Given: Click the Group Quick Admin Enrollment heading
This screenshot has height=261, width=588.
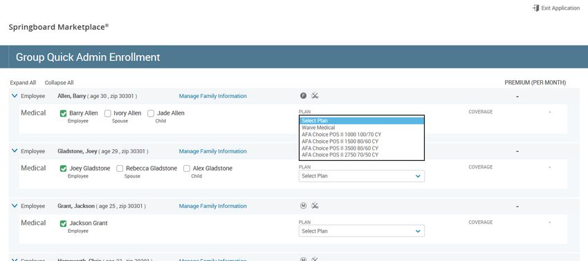Looking at the screenshot, I should click(88, 57).
